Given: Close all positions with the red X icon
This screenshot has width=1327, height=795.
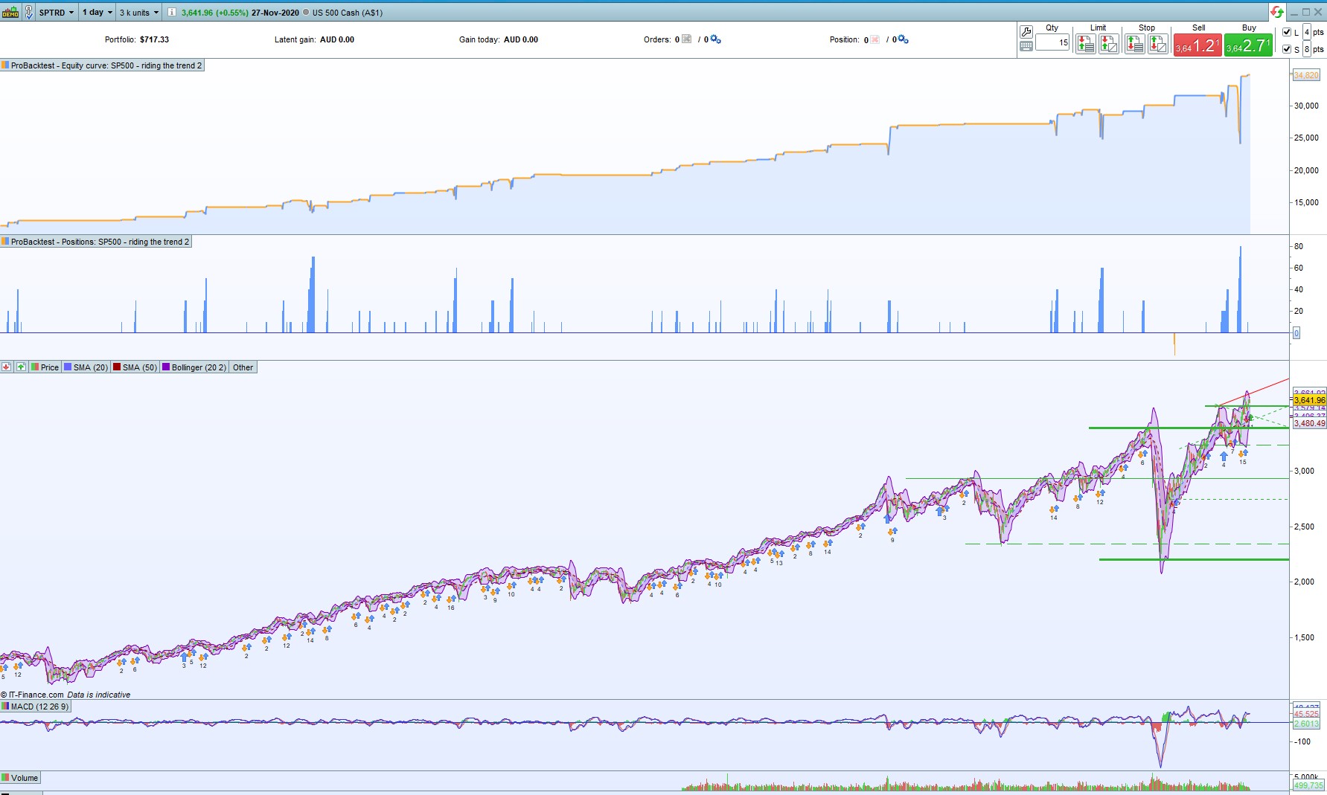Looking at the screenshot, I should 875,39.
